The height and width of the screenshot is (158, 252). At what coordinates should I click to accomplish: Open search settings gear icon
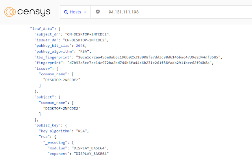(98, 12)
